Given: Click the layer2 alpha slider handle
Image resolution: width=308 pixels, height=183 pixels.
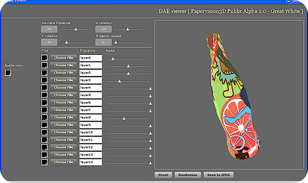Looking at the screenshot, I should click(128, 74).
